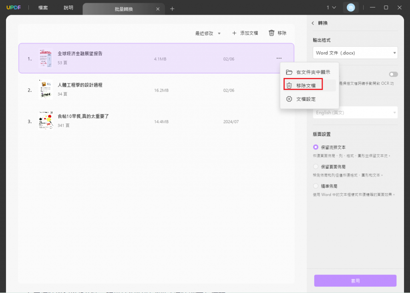This screenshot has height=293, width=410.
Task: Click the 16.2MB file size
Action: click(161, 90)
